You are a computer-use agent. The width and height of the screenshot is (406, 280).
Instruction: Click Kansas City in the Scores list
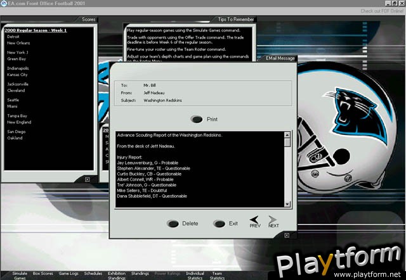(17, 75)
